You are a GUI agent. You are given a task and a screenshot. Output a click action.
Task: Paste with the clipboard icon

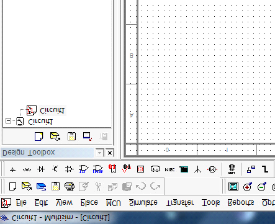[127, 187]
